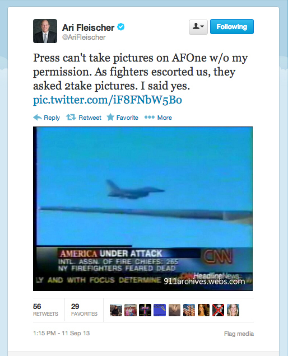288x356 pixels.
Task: Open the pic.twitter.com/iF8FNbW5Bo link
Action: click(108, 100)
